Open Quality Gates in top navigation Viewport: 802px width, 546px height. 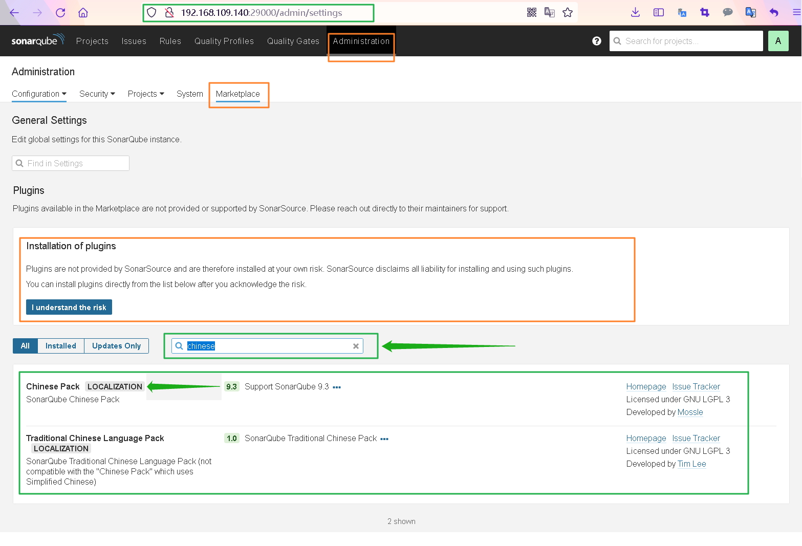(x=293, y=41)
